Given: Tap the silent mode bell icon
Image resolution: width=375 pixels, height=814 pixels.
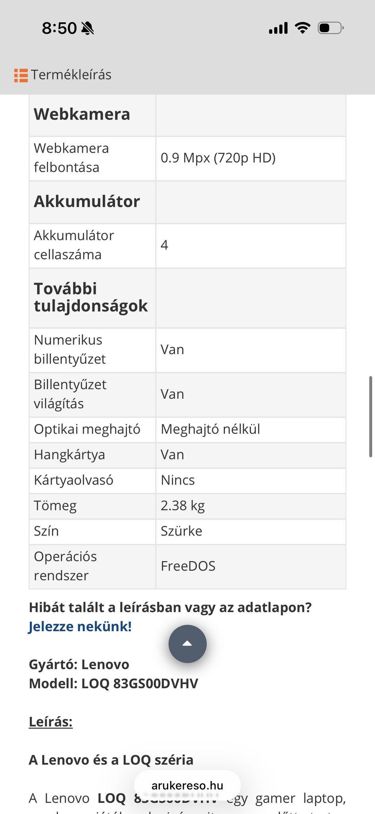Looking at the screenshot, I should pyautogui.click(x=87, y=28).
